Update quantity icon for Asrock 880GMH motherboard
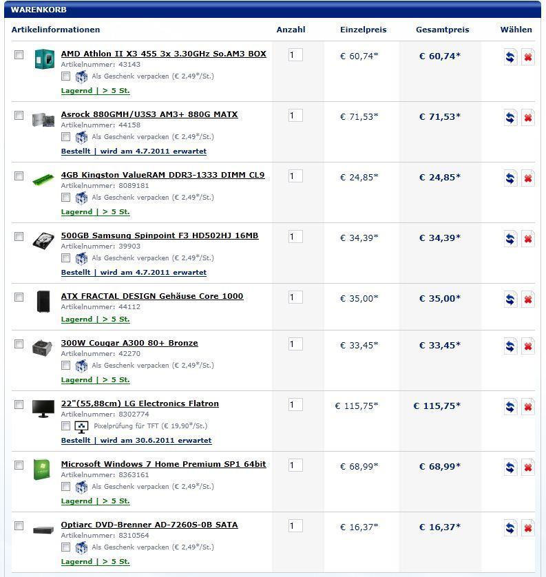 (x=510, y=118)
